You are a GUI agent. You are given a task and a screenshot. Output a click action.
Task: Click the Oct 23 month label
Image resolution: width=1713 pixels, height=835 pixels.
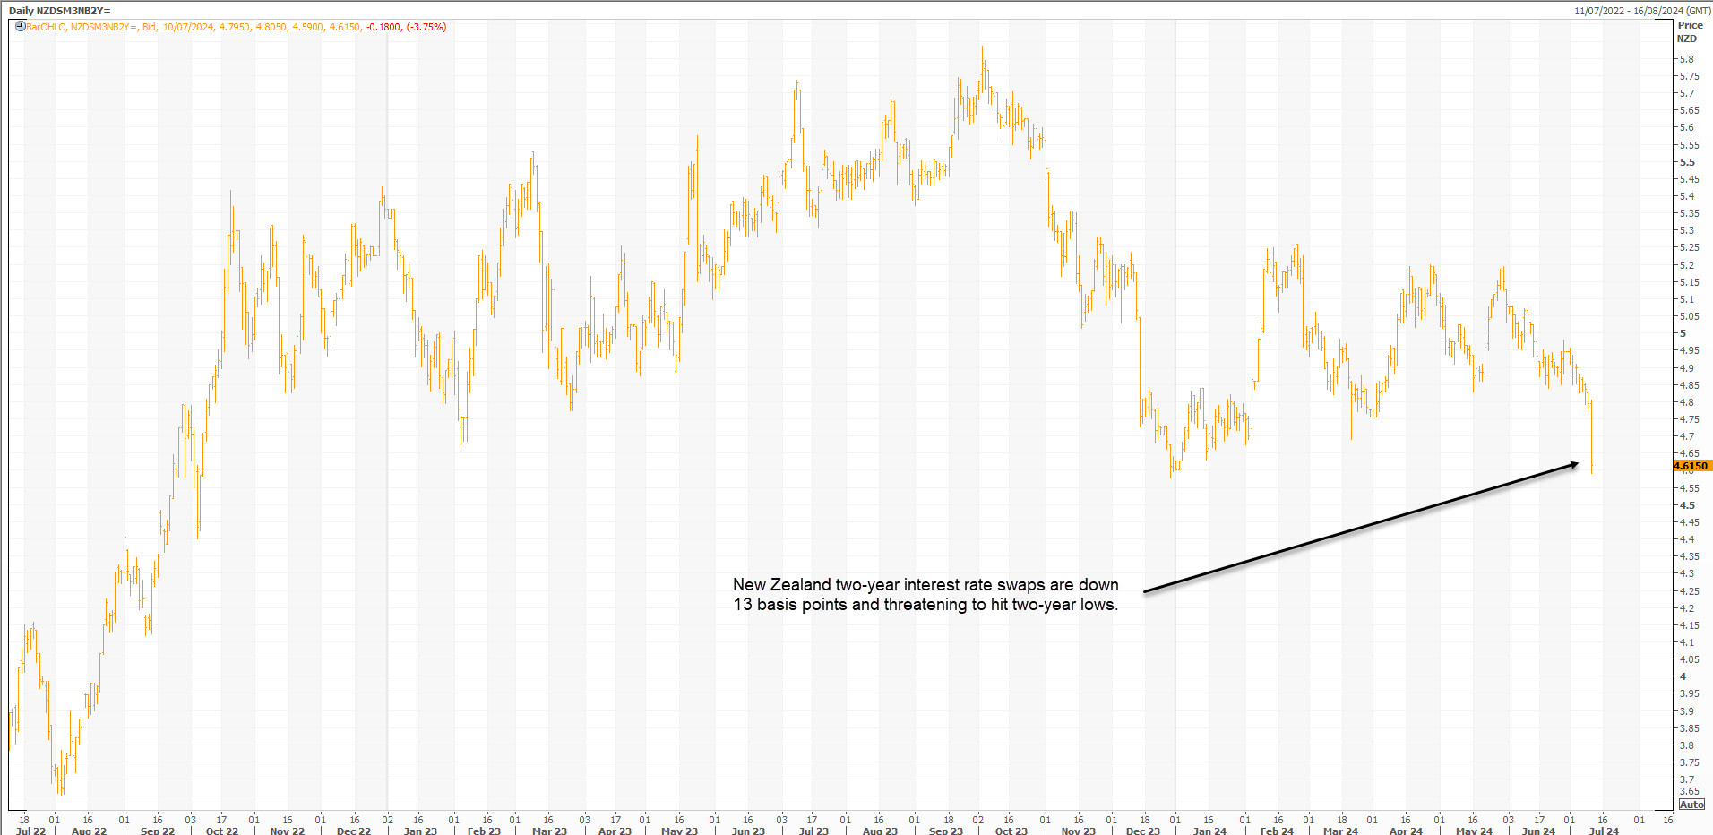pyautogui.click(x=1011, y=831)
